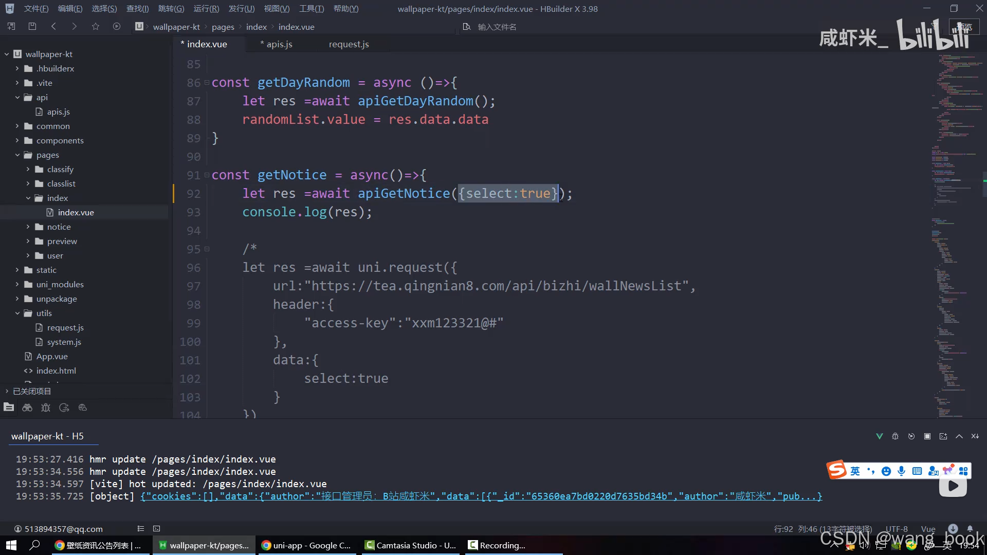Open new terminal from console toolbar
Image resolution: width=987 pixels, height=555 pixels.
(943, 436)
